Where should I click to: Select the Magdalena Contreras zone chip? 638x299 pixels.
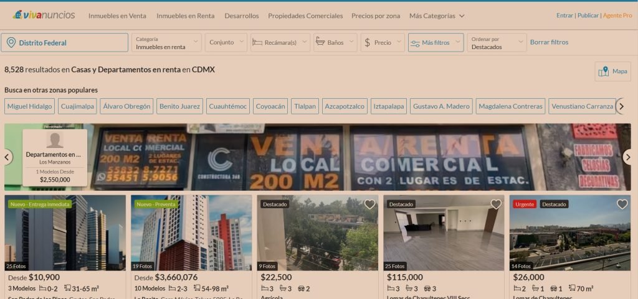511,106
